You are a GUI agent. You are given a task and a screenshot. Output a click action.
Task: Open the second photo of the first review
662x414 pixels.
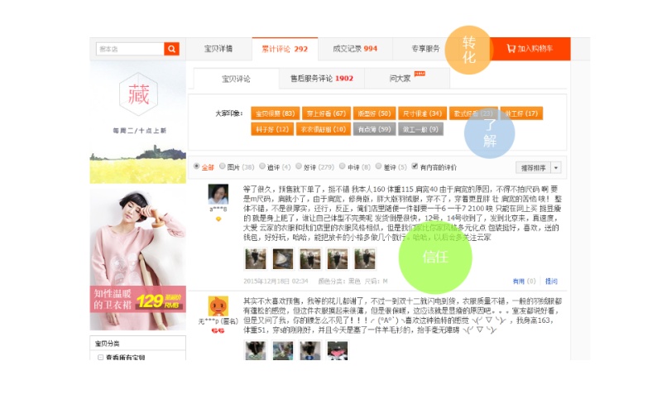tap(282, 258)
